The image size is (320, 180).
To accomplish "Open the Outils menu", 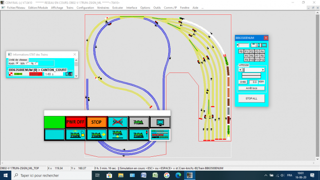I will [157, 7].
